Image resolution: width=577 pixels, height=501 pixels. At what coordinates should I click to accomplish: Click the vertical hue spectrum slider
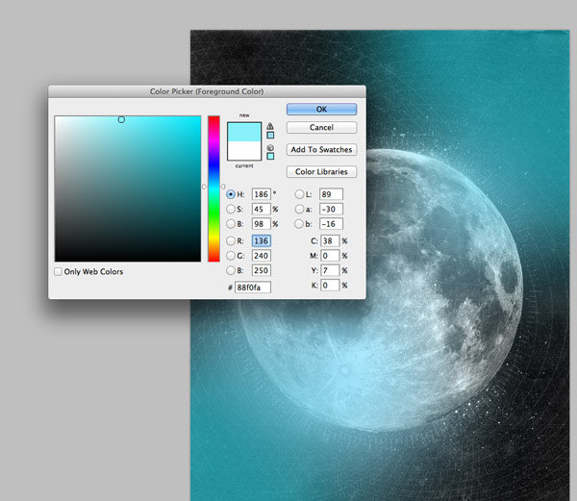(213, 188)
